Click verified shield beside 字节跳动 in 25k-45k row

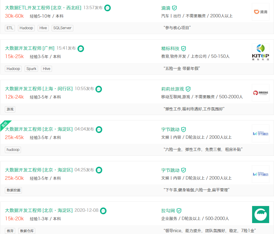pos(183,129)
